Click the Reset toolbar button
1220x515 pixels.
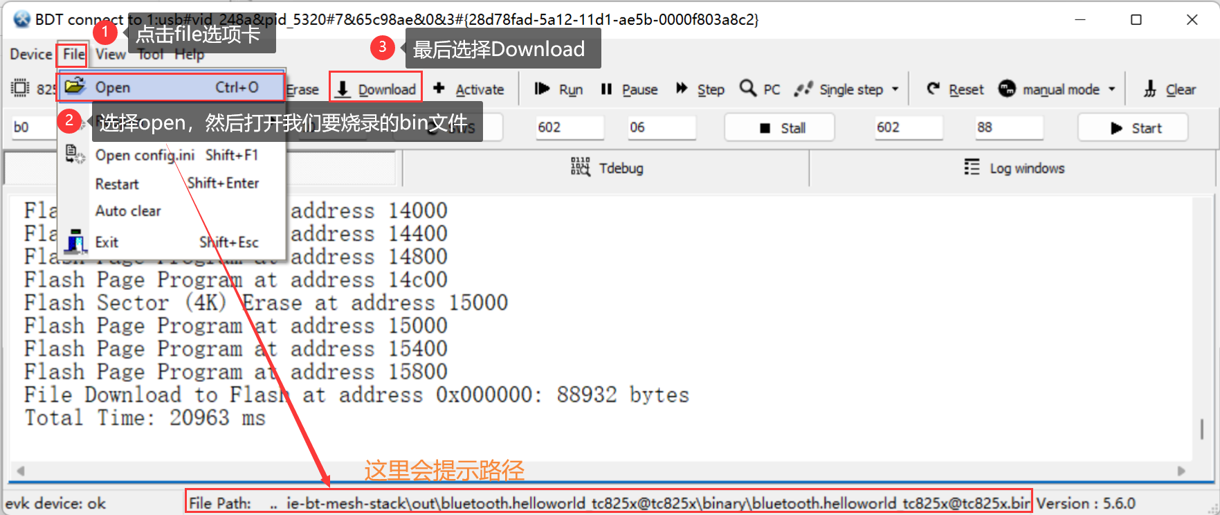pyautogui.click(x=955, y=89)
